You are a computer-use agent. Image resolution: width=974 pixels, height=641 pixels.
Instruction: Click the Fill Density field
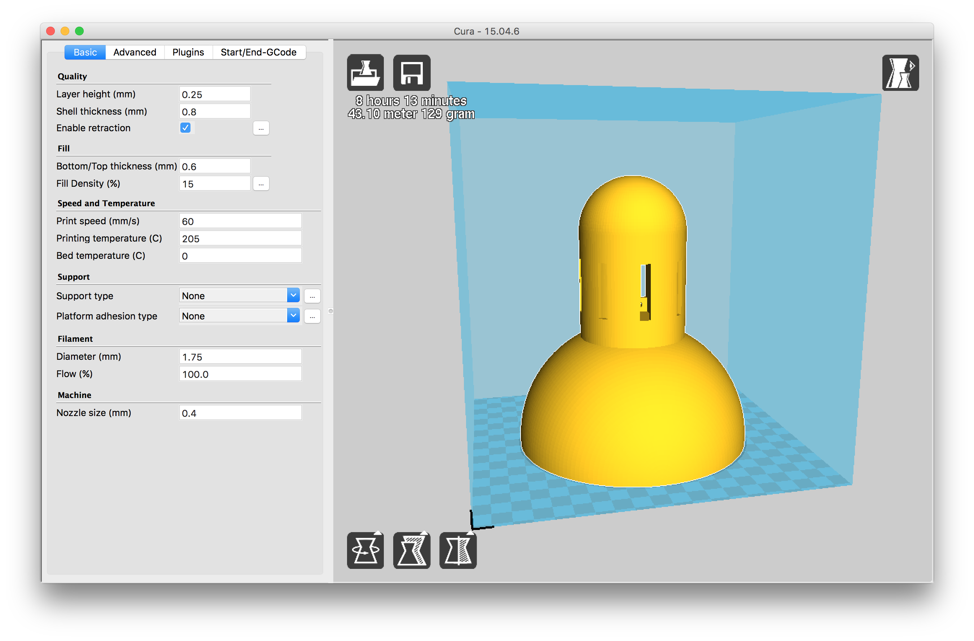pos(215,184)
